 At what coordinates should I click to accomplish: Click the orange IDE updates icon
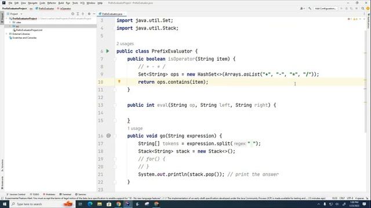tap(368, 9)
